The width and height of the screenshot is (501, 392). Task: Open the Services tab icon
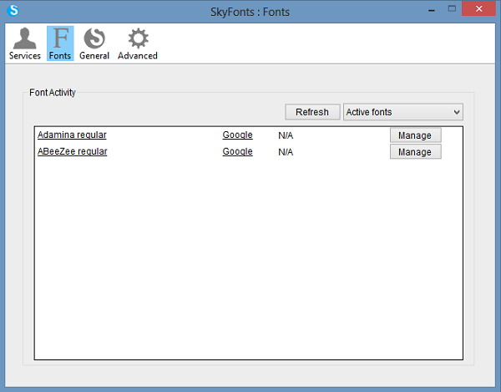24,43
